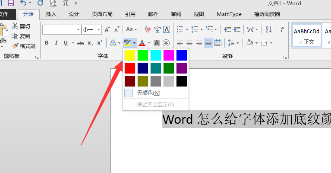The width and height of the screenshot is (331, 173).
Task: Switch to the MathType tab
Action: pos(229,14)
